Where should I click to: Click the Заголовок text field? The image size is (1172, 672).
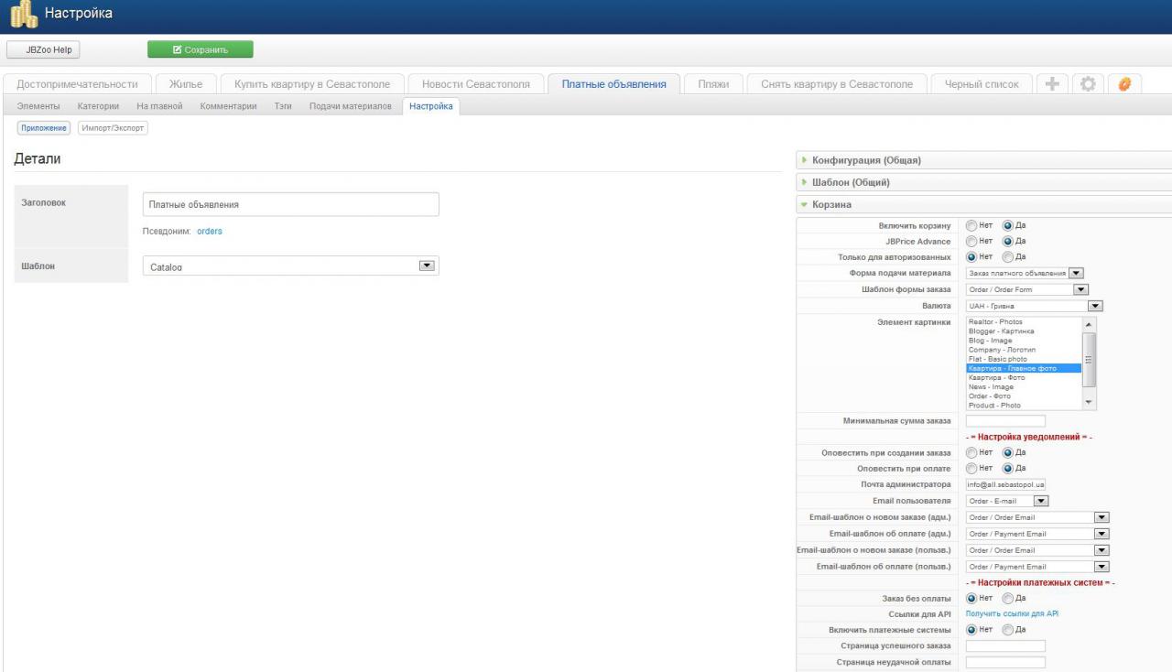pos(291,204)
